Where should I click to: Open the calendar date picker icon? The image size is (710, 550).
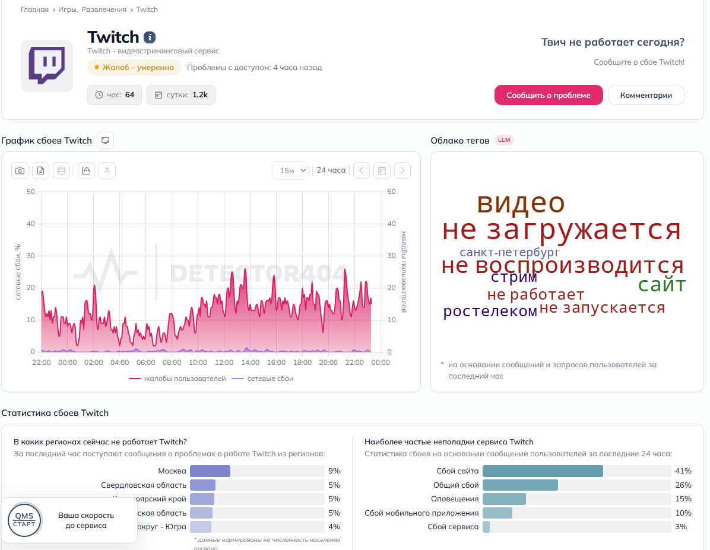pyautogui.click(x=382, y=171)
